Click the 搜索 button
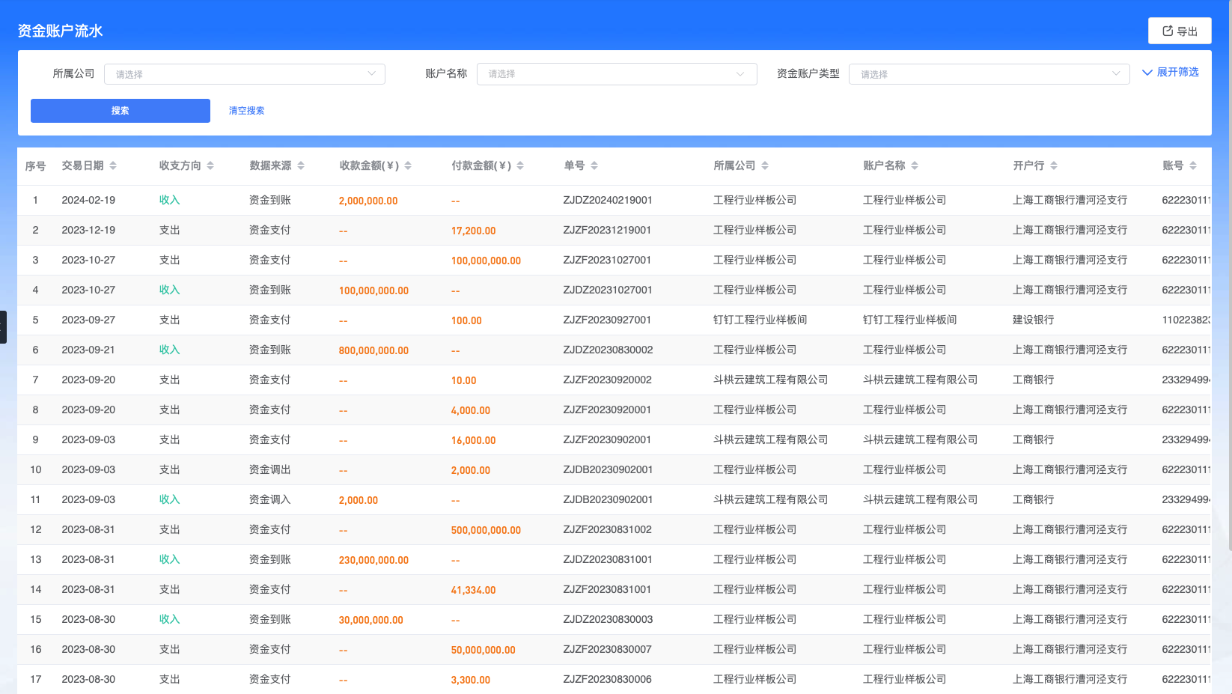 pos(120,110)
